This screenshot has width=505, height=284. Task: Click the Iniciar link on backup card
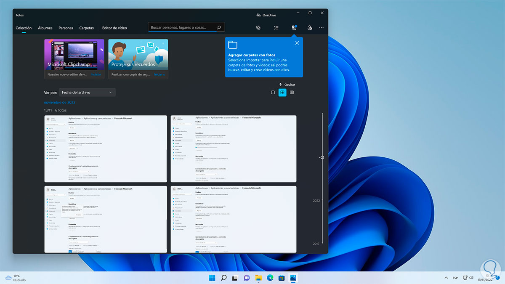(159, 74)
